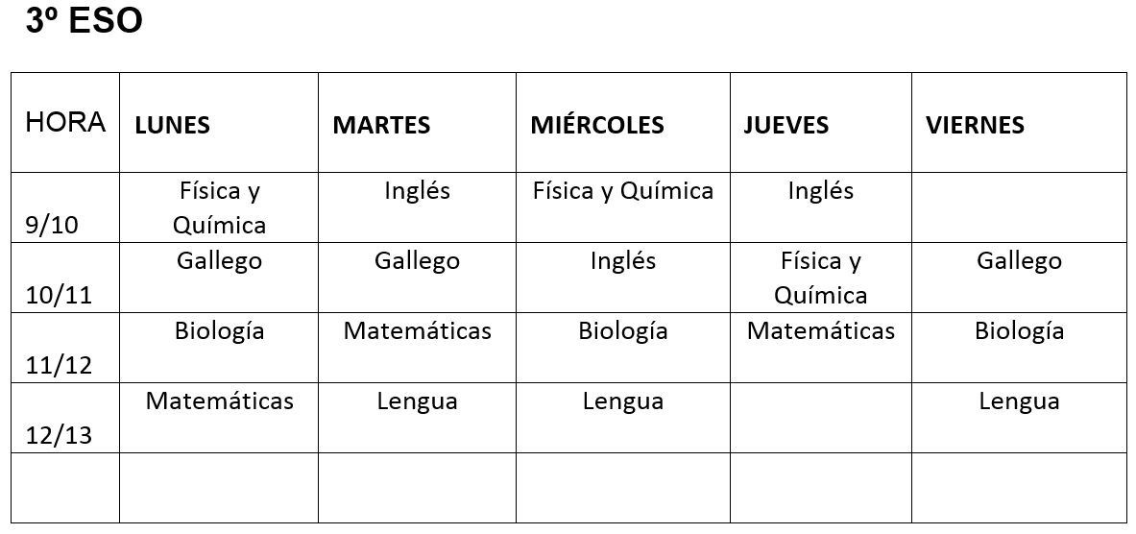Click the 10/11 hour cell

[x=65, y=278]
